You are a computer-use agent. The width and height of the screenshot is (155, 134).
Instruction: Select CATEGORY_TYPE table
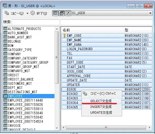point(20,50)
